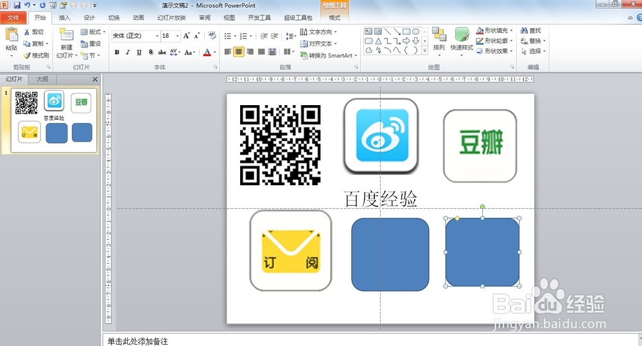This screenshot has height=346, width=642.
Task: Switch to the Format (格式) drawing tools tab
Action: pyautogui.click(x=334, y=17)
